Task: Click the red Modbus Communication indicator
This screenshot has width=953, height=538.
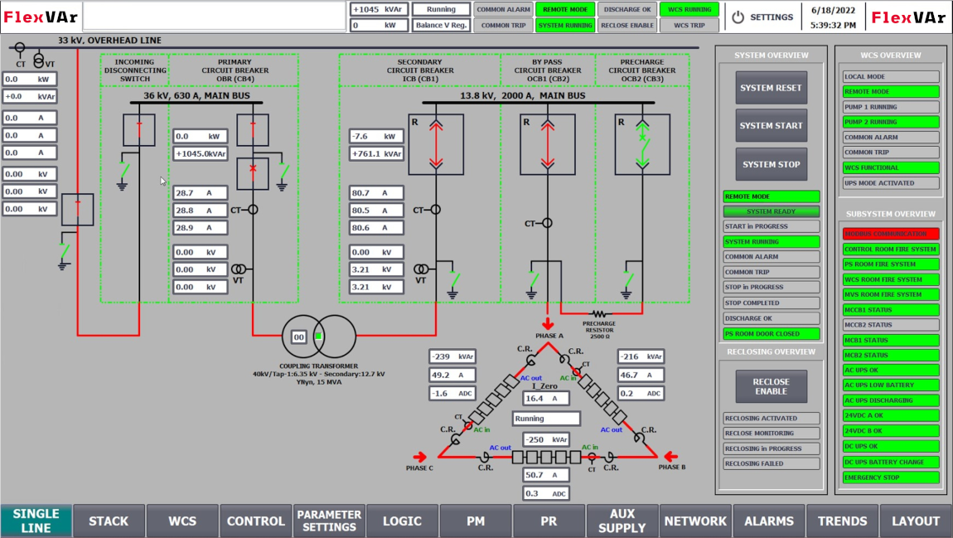Action: [x=892, y=234]
